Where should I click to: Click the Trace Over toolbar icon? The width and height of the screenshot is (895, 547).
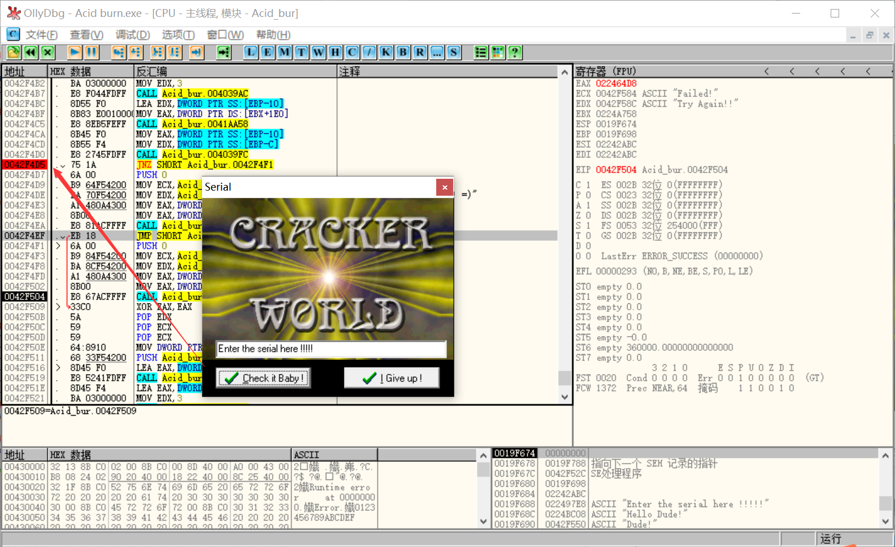click(x=174, y=52)
